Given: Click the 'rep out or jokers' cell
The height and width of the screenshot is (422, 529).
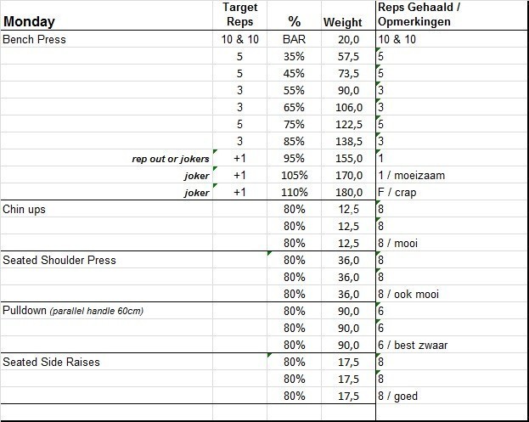Looking at the screenshot, I should click(x=172, y=158).
